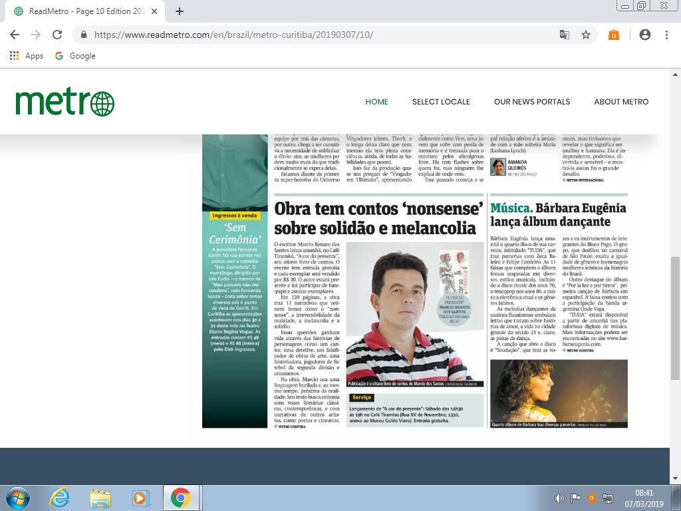Minimize the Chrome window
Screen dimensions: 681x511
(x=625, y=6)
